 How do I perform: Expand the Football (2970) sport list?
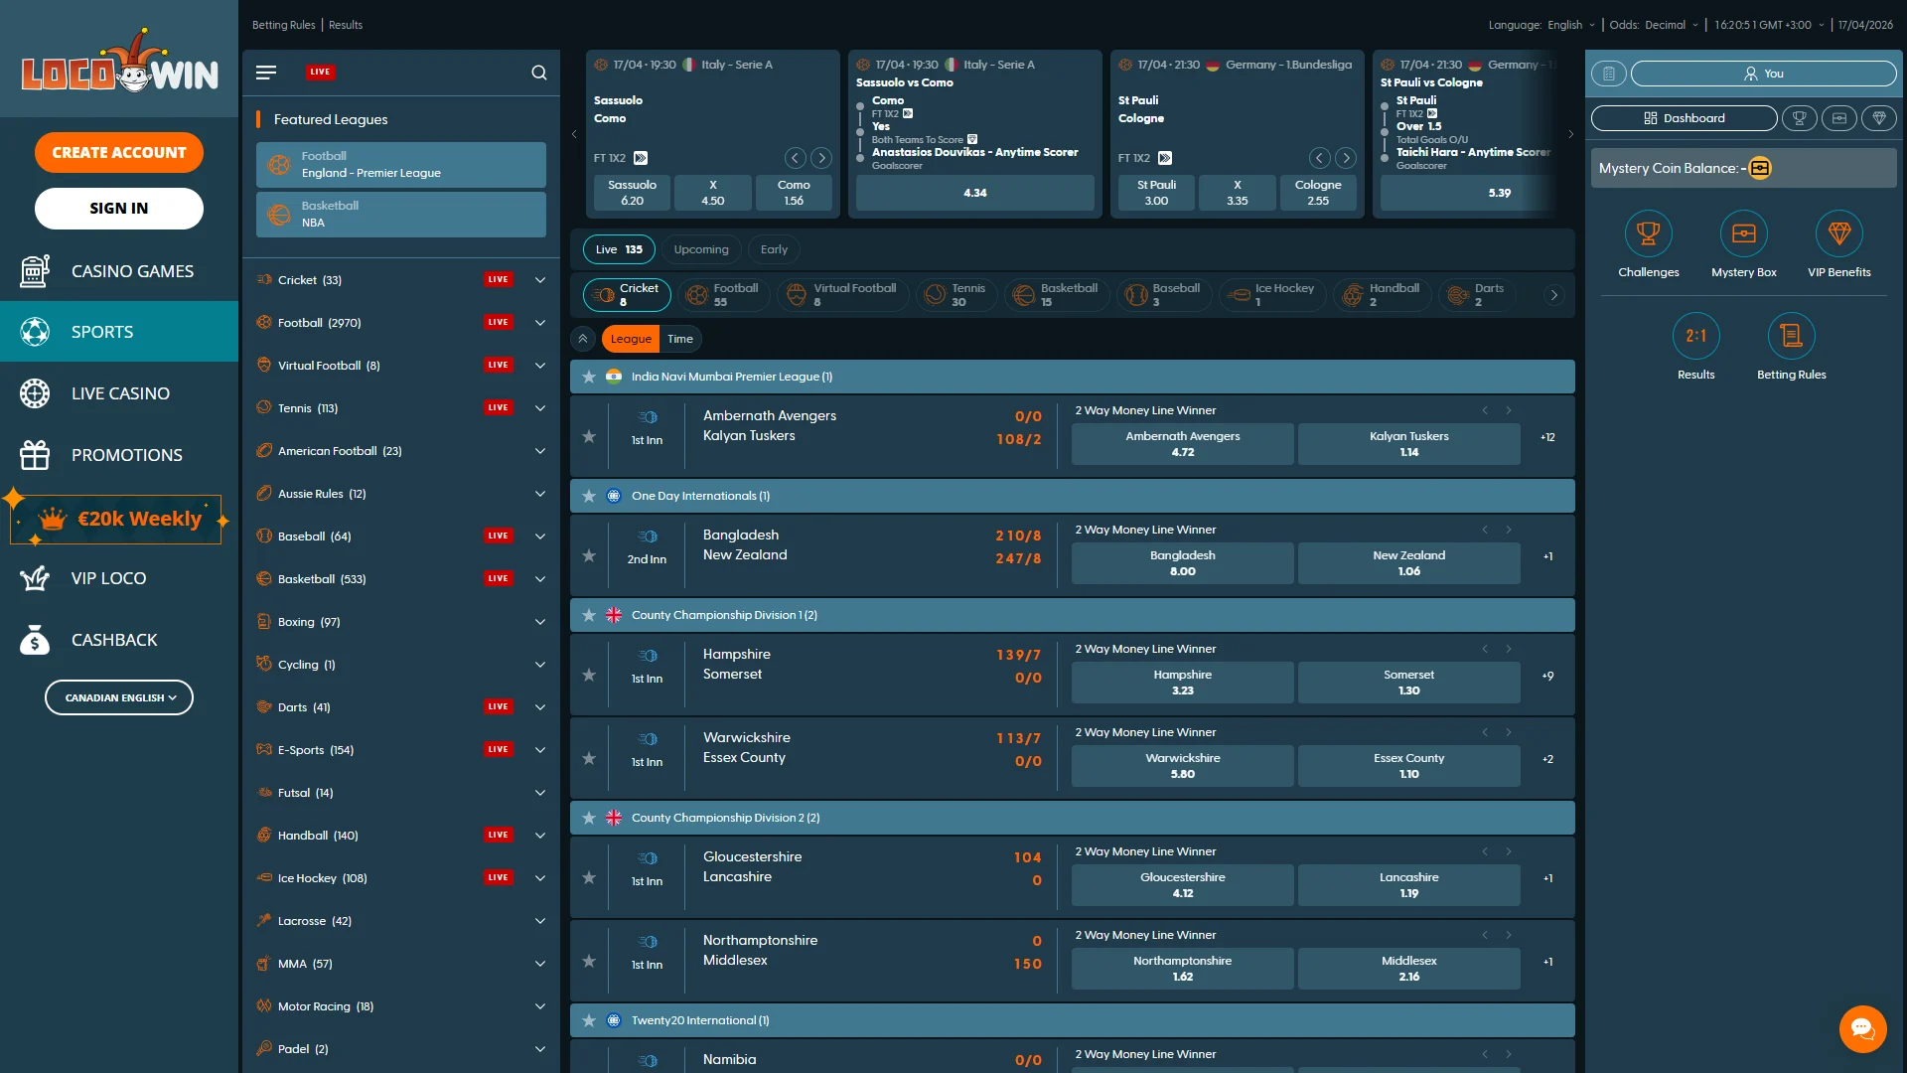point(540,323)
